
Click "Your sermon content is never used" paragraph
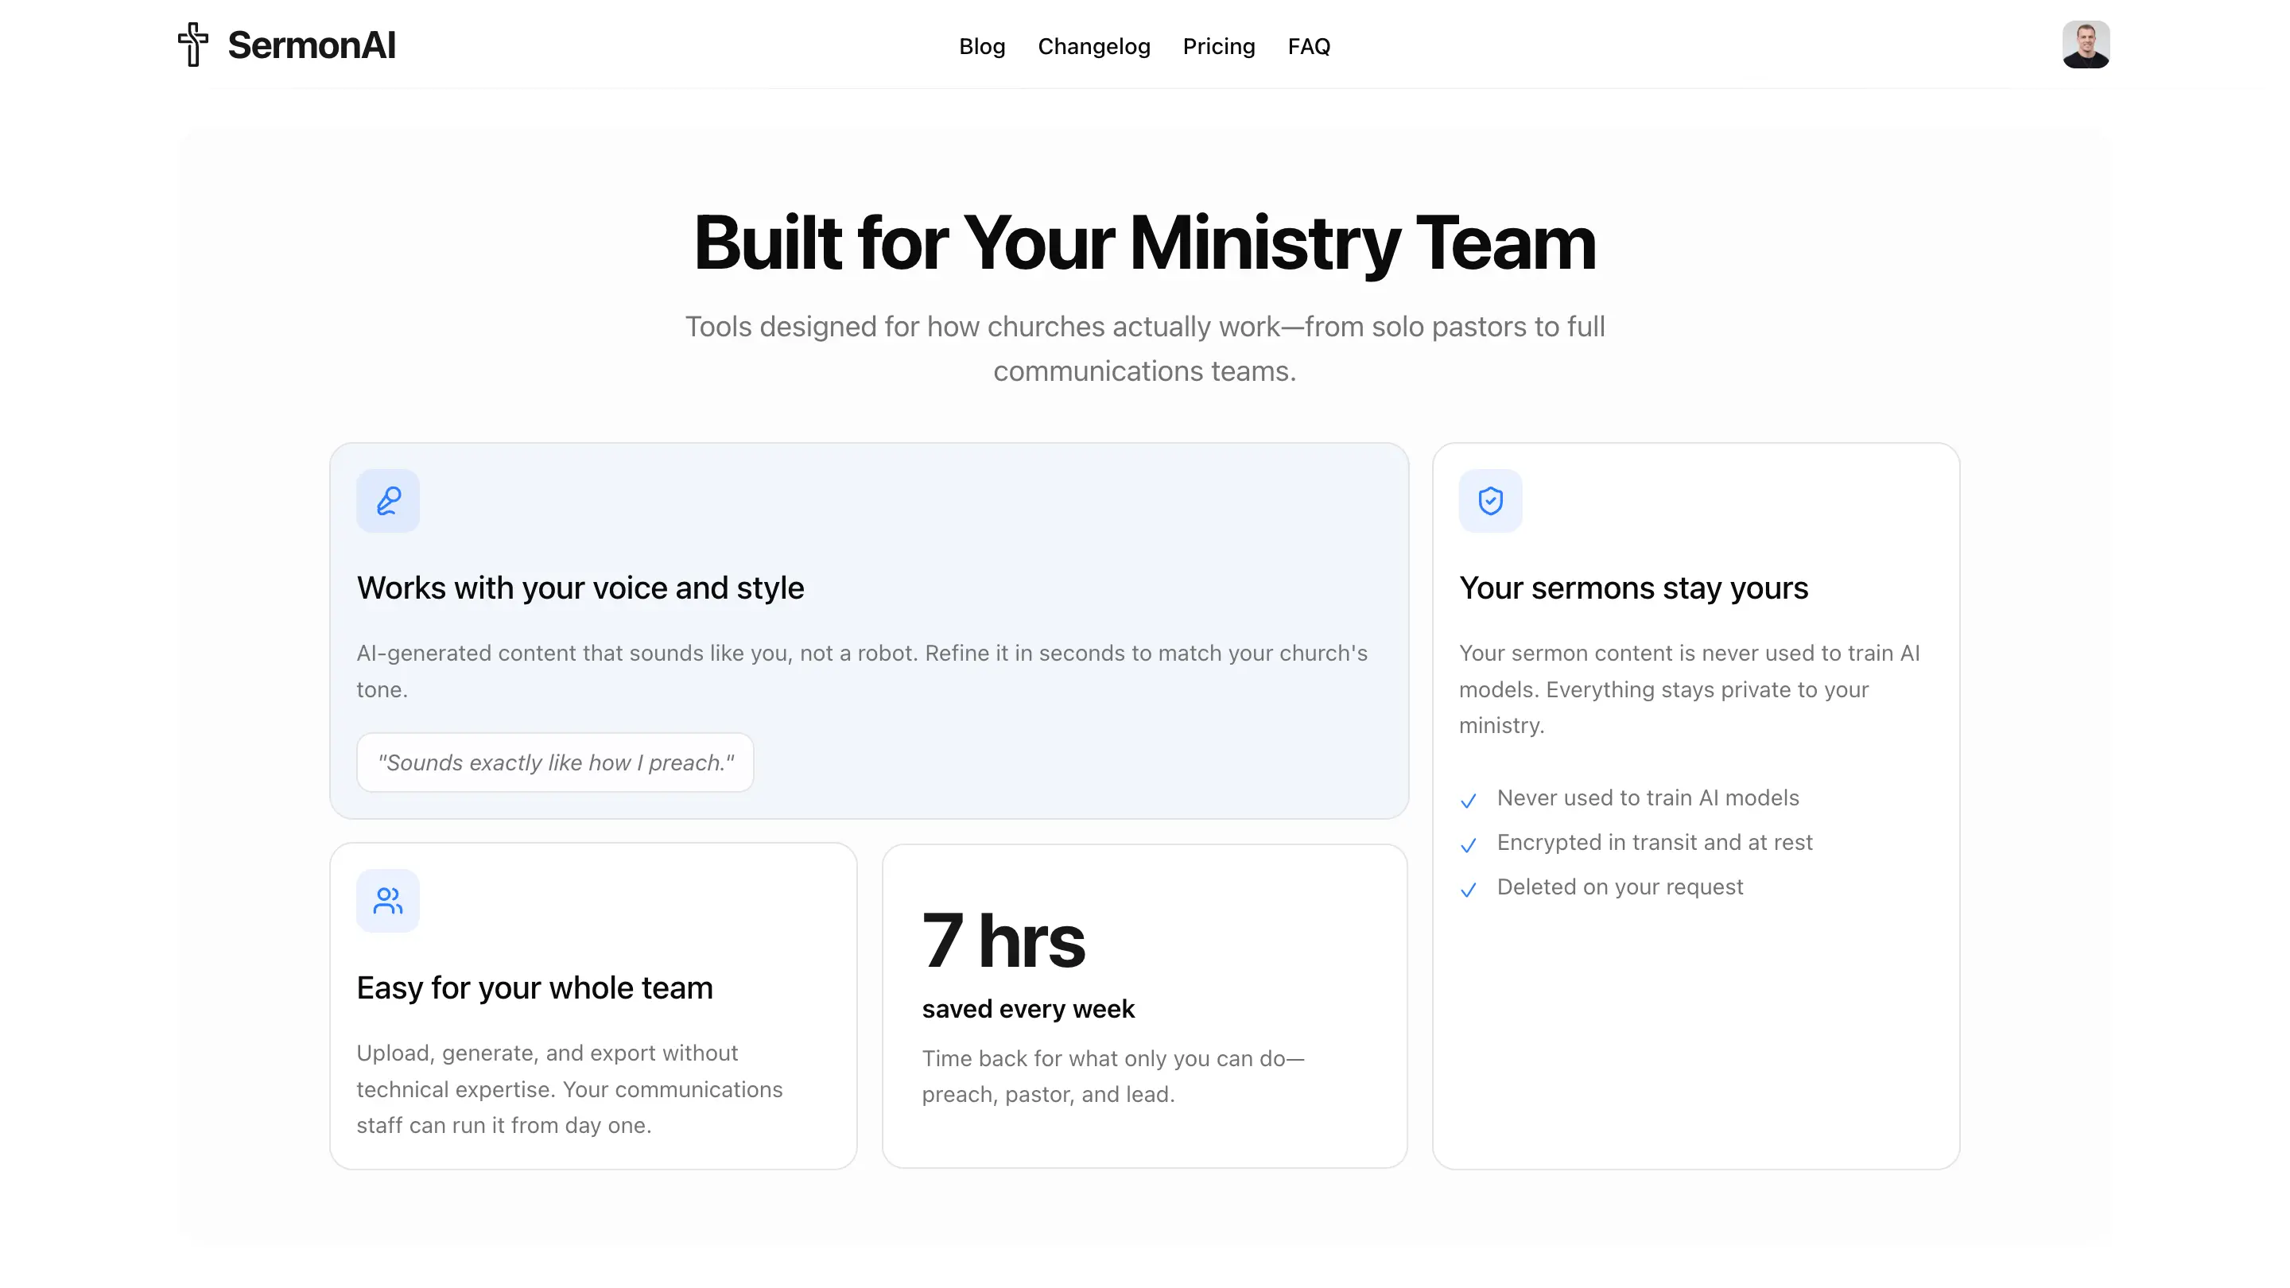point(1689,689)
